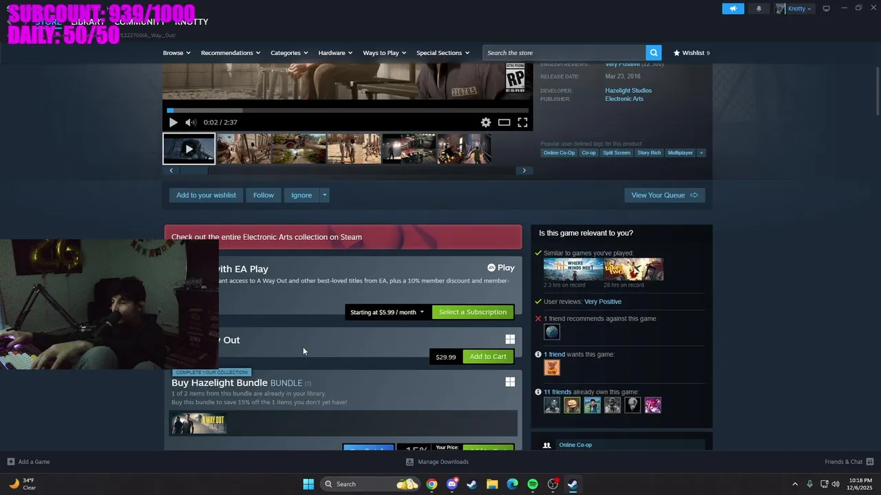Image resolution: width=881 pixels, height=495 pixels.
Task: Click the Online Co-op feature link
Action: 575,445
